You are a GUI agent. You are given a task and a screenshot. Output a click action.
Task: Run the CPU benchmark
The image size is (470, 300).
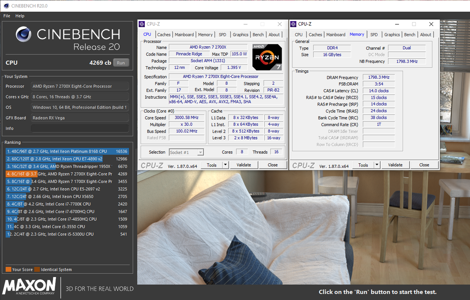[121, 62]
